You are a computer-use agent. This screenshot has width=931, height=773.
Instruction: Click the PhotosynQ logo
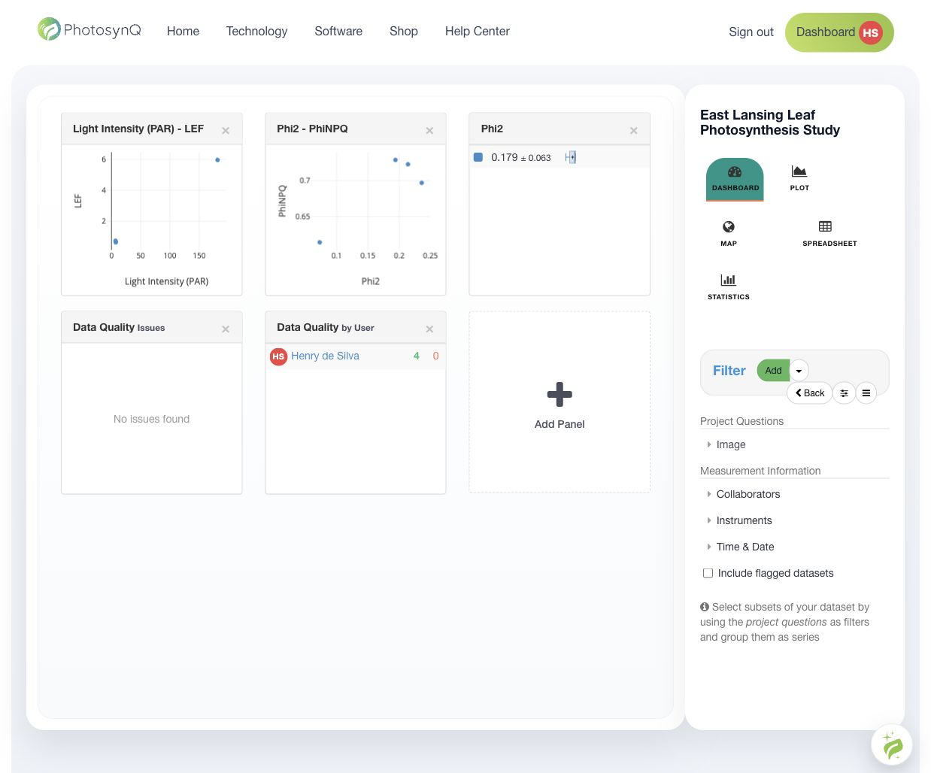pyautogui.click(x=89, y=30)
